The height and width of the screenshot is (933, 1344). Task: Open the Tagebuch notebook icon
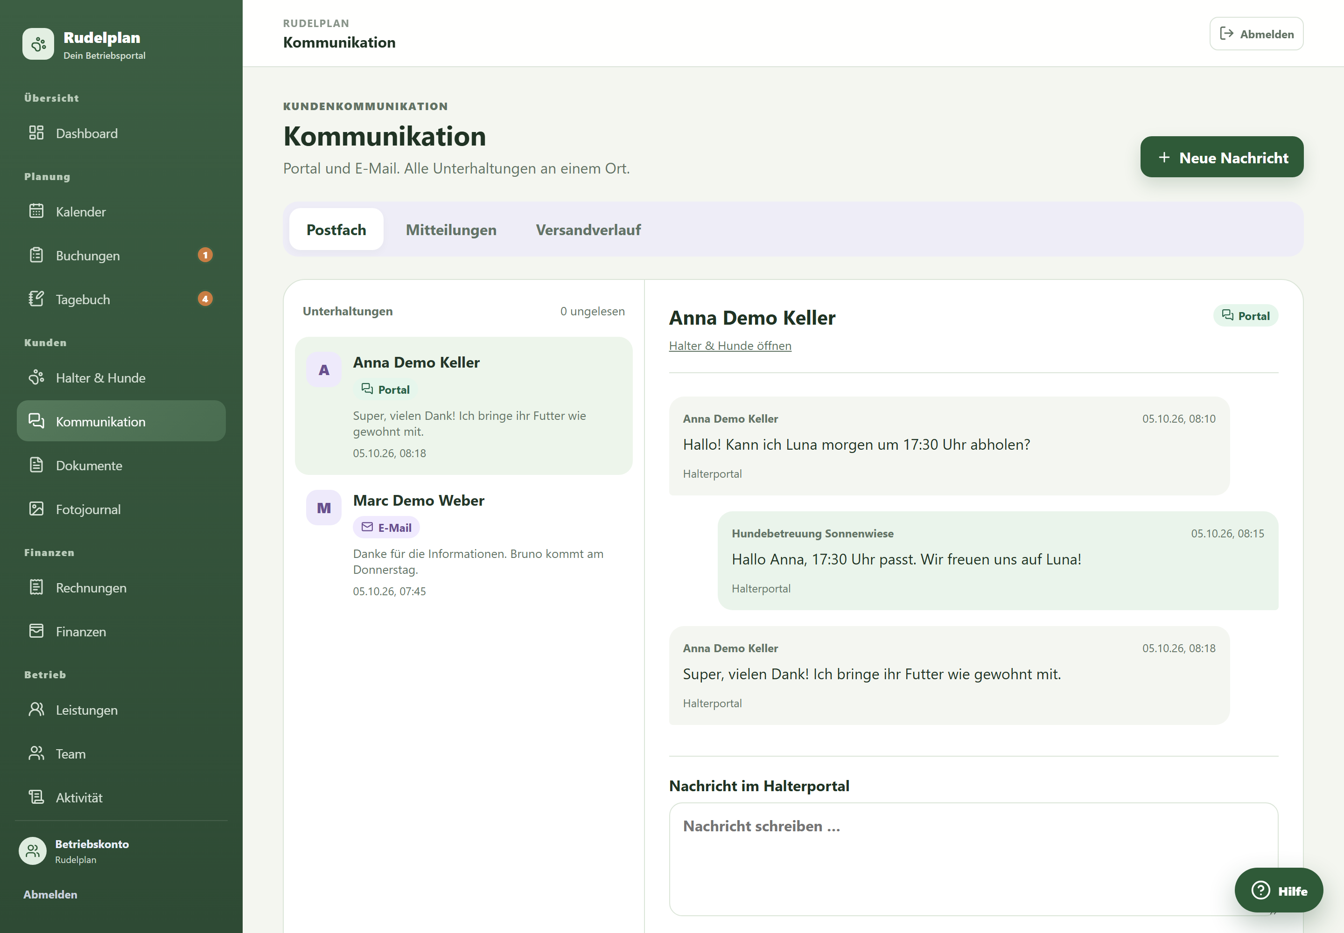36,299
